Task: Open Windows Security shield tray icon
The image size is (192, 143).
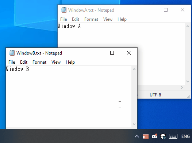Action: pyautogui.click(x=163, y=136)
